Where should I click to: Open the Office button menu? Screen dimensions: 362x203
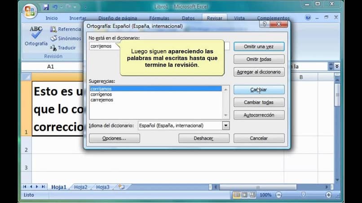30,11
